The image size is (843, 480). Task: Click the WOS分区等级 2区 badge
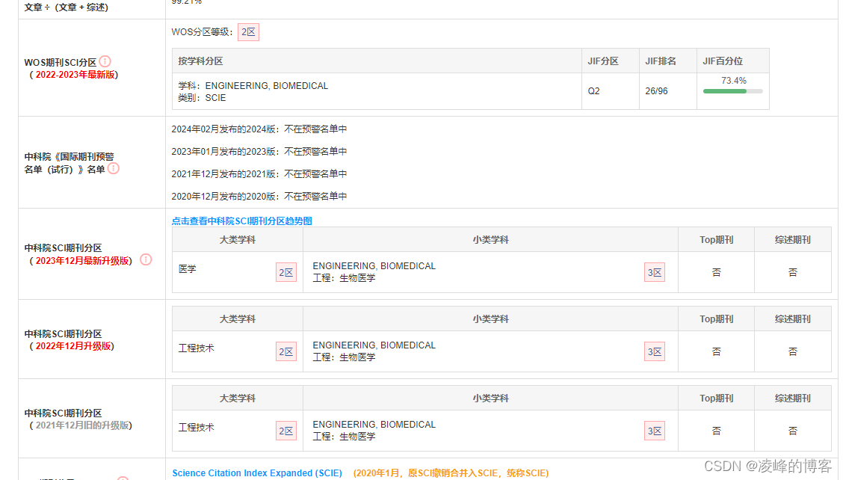click(x=248, y=31)
